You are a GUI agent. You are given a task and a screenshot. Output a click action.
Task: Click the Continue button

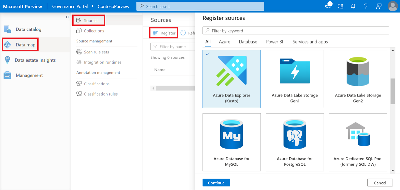tap(216, 183)
